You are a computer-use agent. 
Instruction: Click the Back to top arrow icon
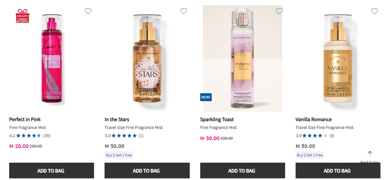370,153
